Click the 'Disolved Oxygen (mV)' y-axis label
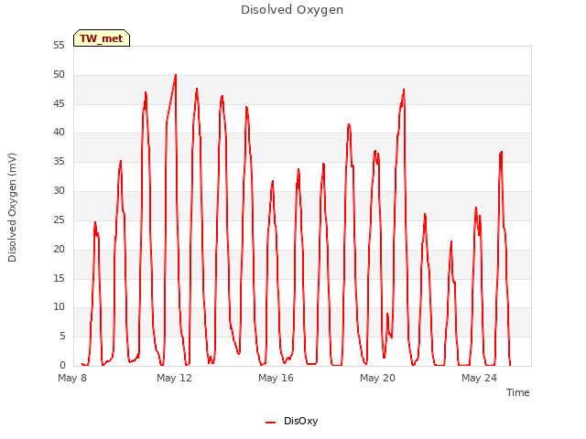Image resolution: width=586 pixels, height=439 pixels. coord(12,208)
